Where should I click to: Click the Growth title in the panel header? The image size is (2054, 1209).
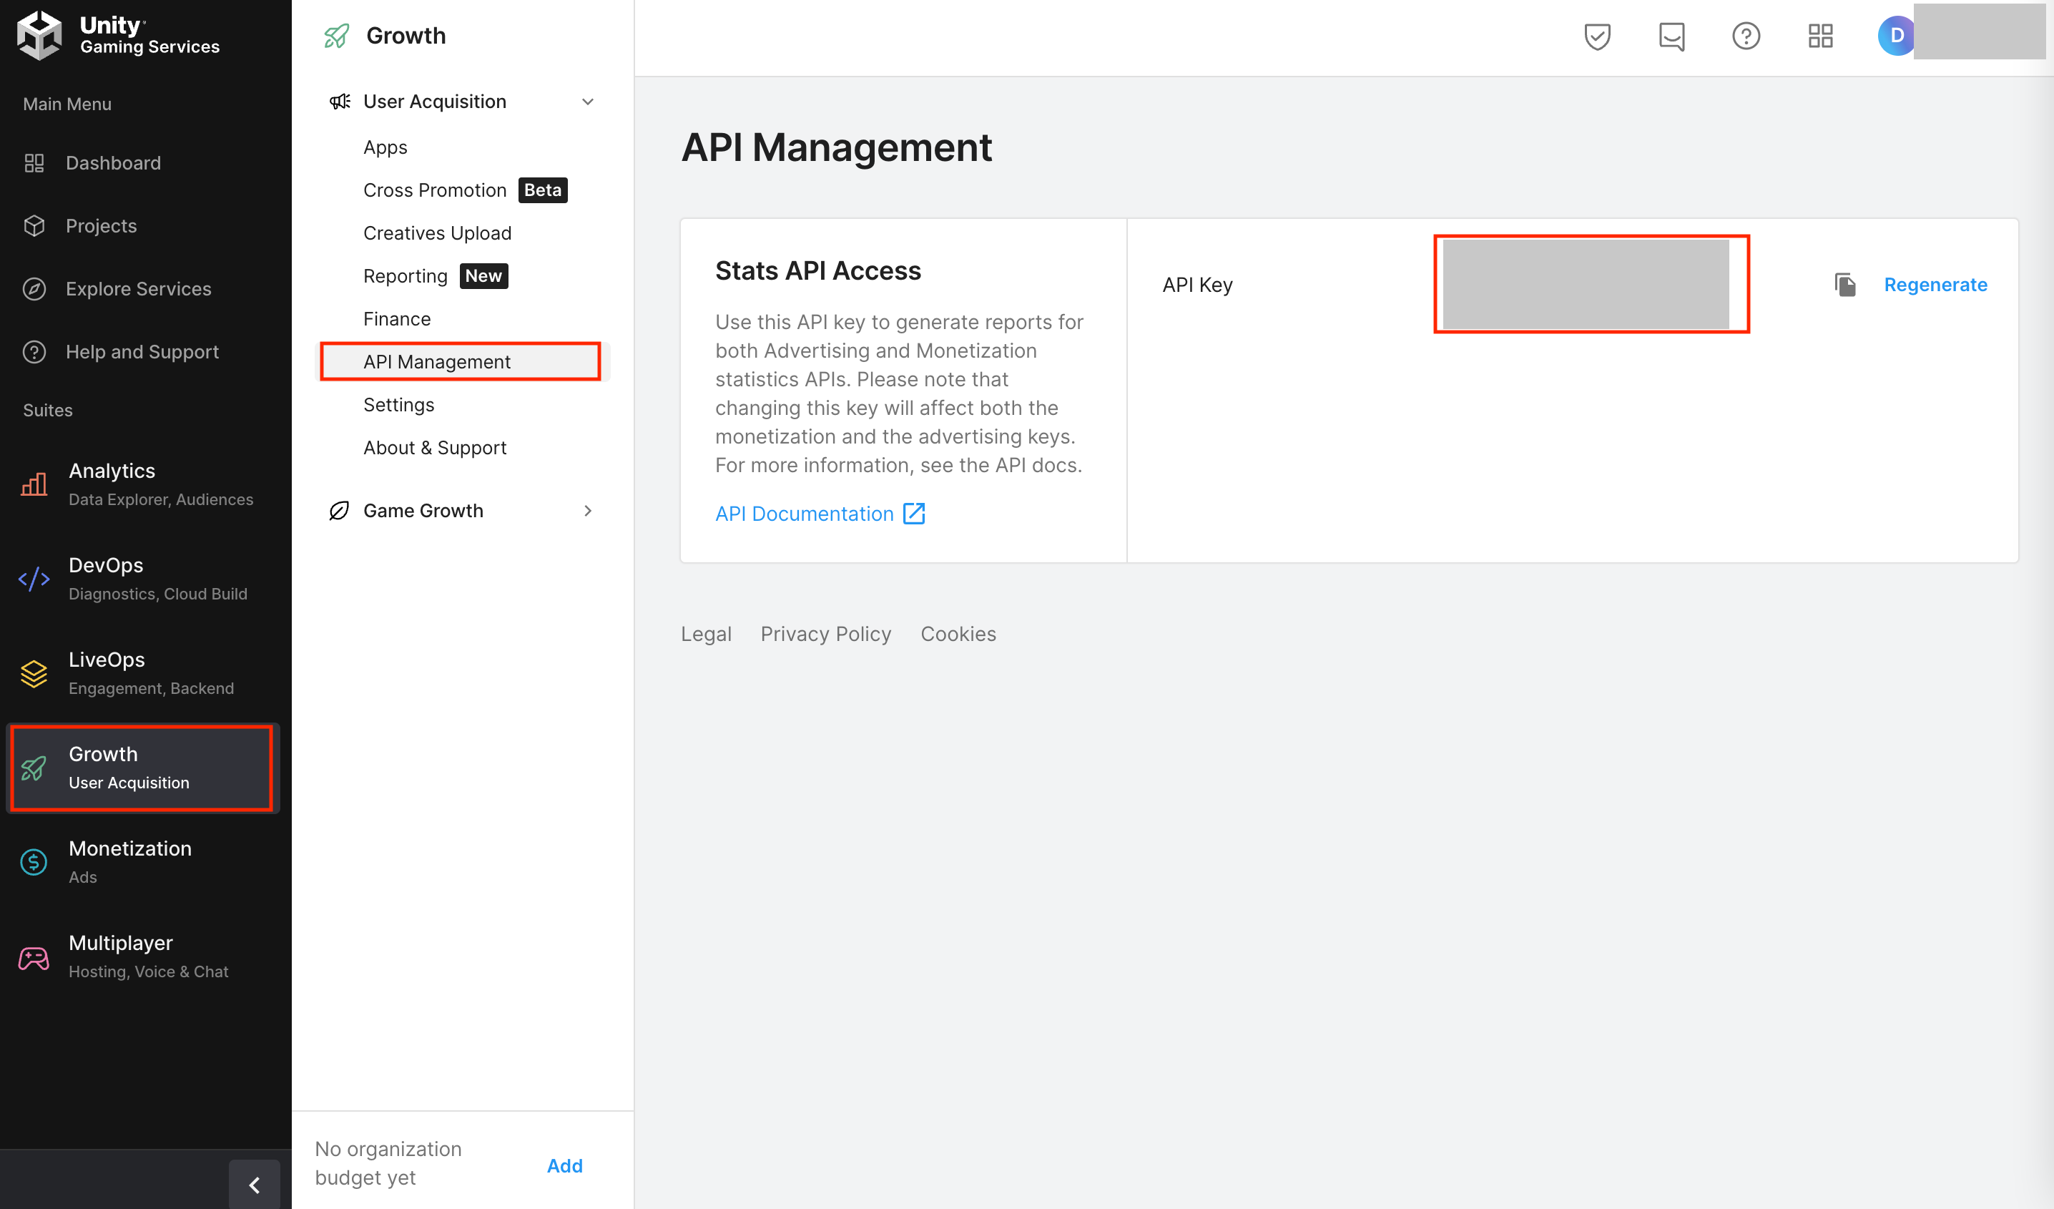pos(406,36)
